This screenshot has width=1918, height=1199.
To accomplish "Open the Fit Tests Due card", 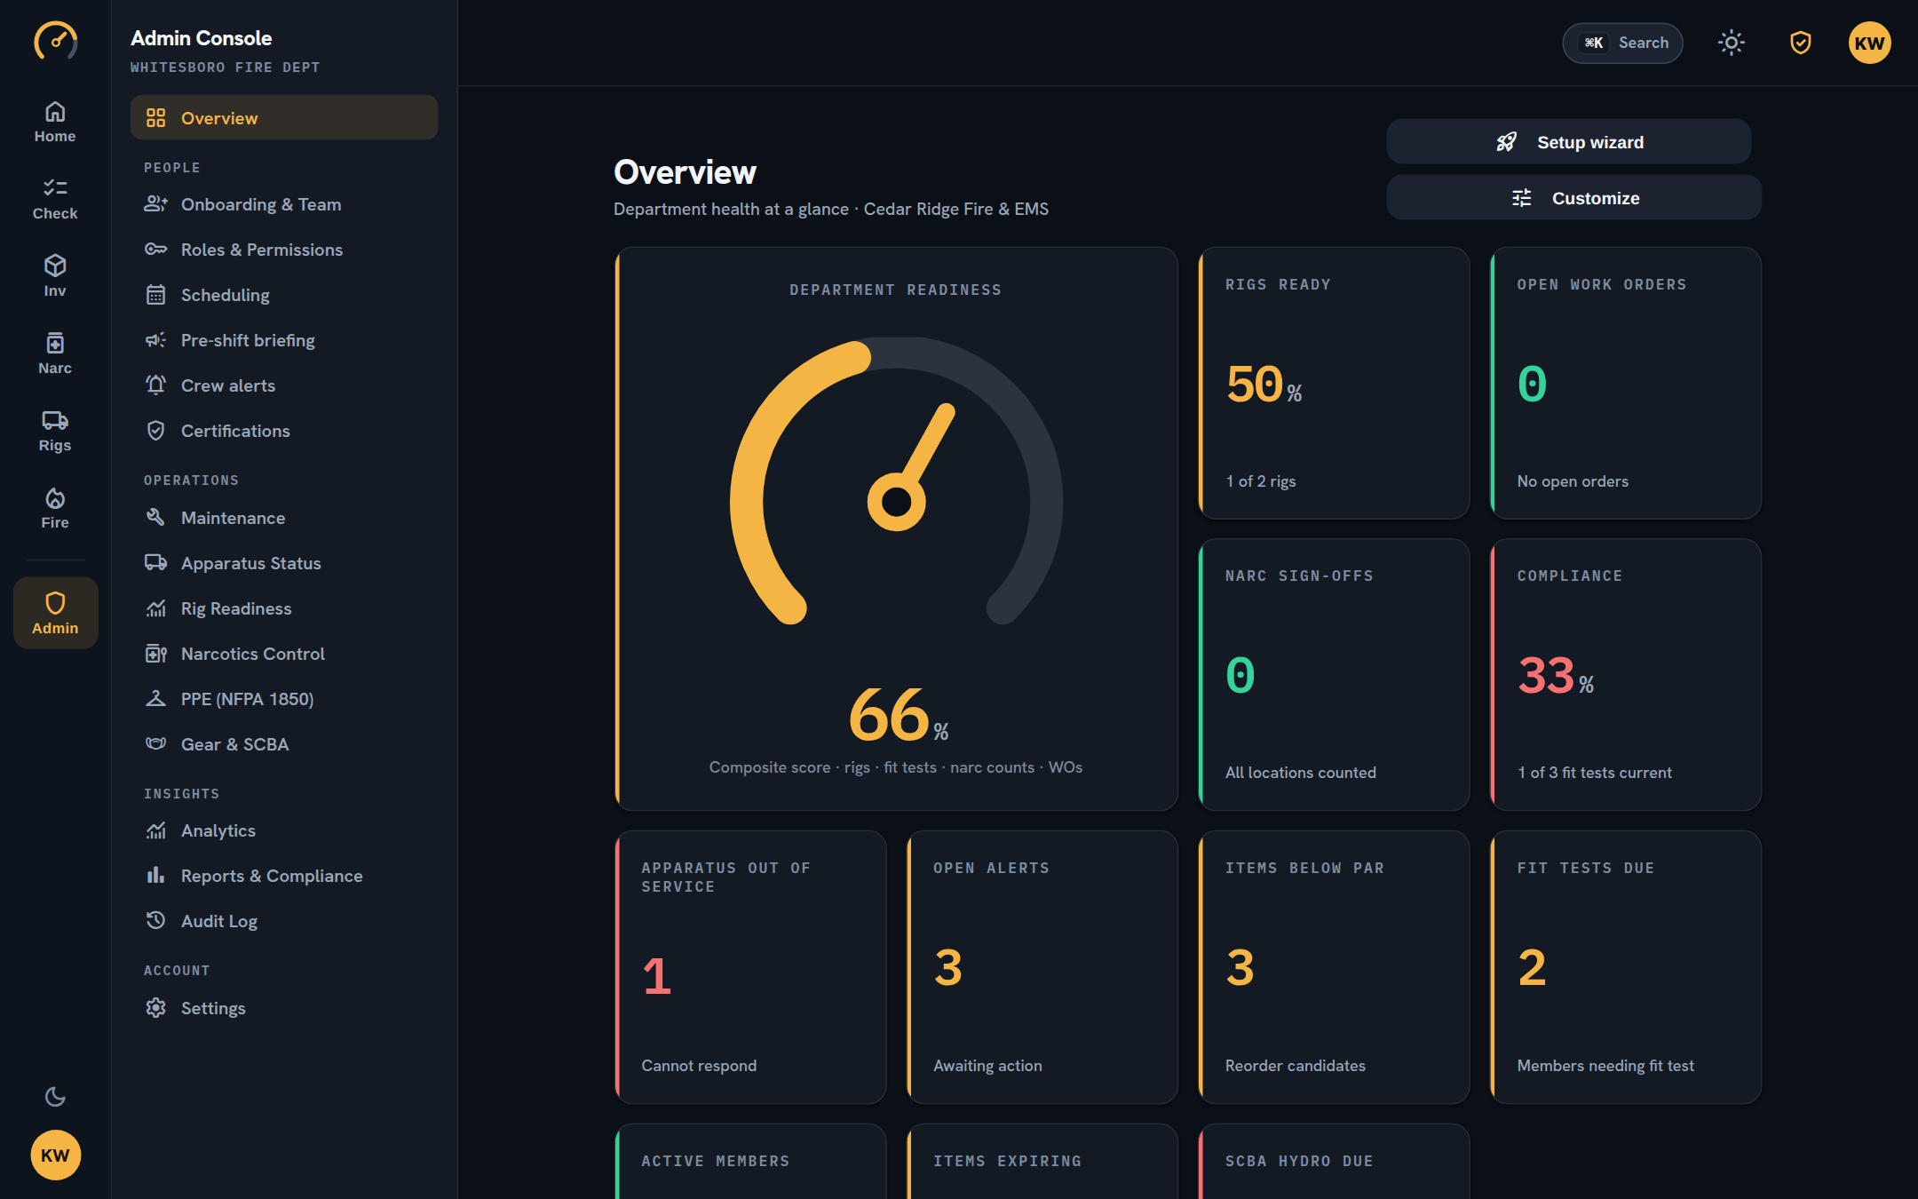I will (x=1625, y=967).
